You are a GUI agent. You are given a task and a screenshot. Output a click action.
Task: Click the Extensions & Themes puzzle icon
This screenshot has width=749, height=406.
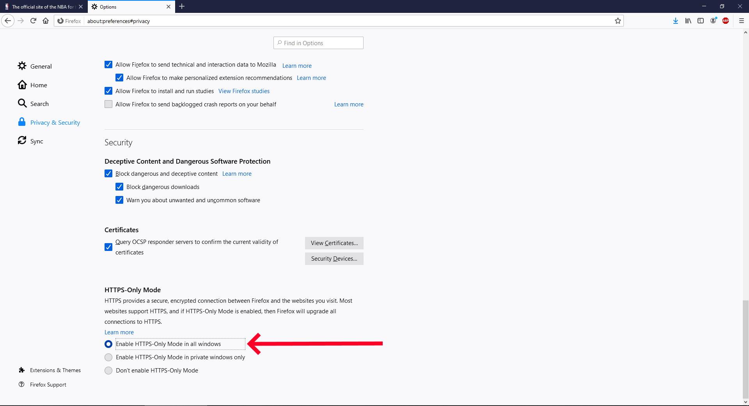[22, 370]
